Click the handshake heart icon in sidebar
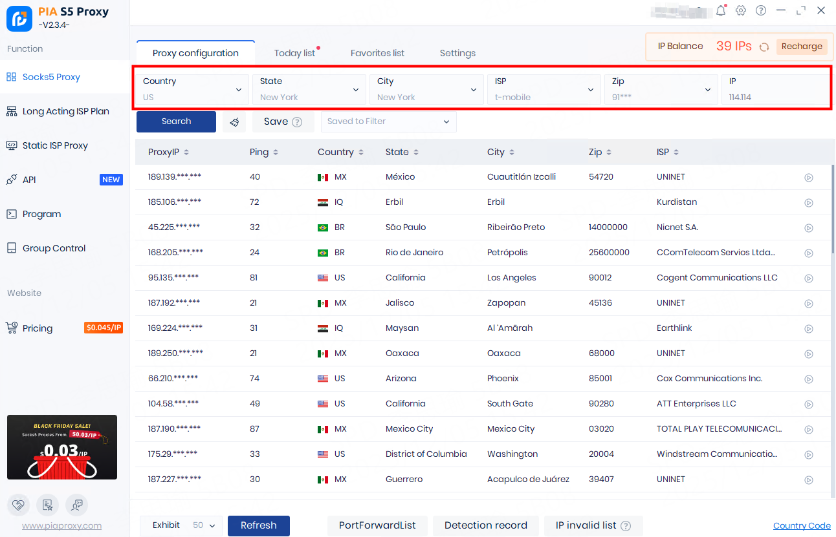This screenshot has width=836, height=537. pyautogui.click(x=19, y=505)
